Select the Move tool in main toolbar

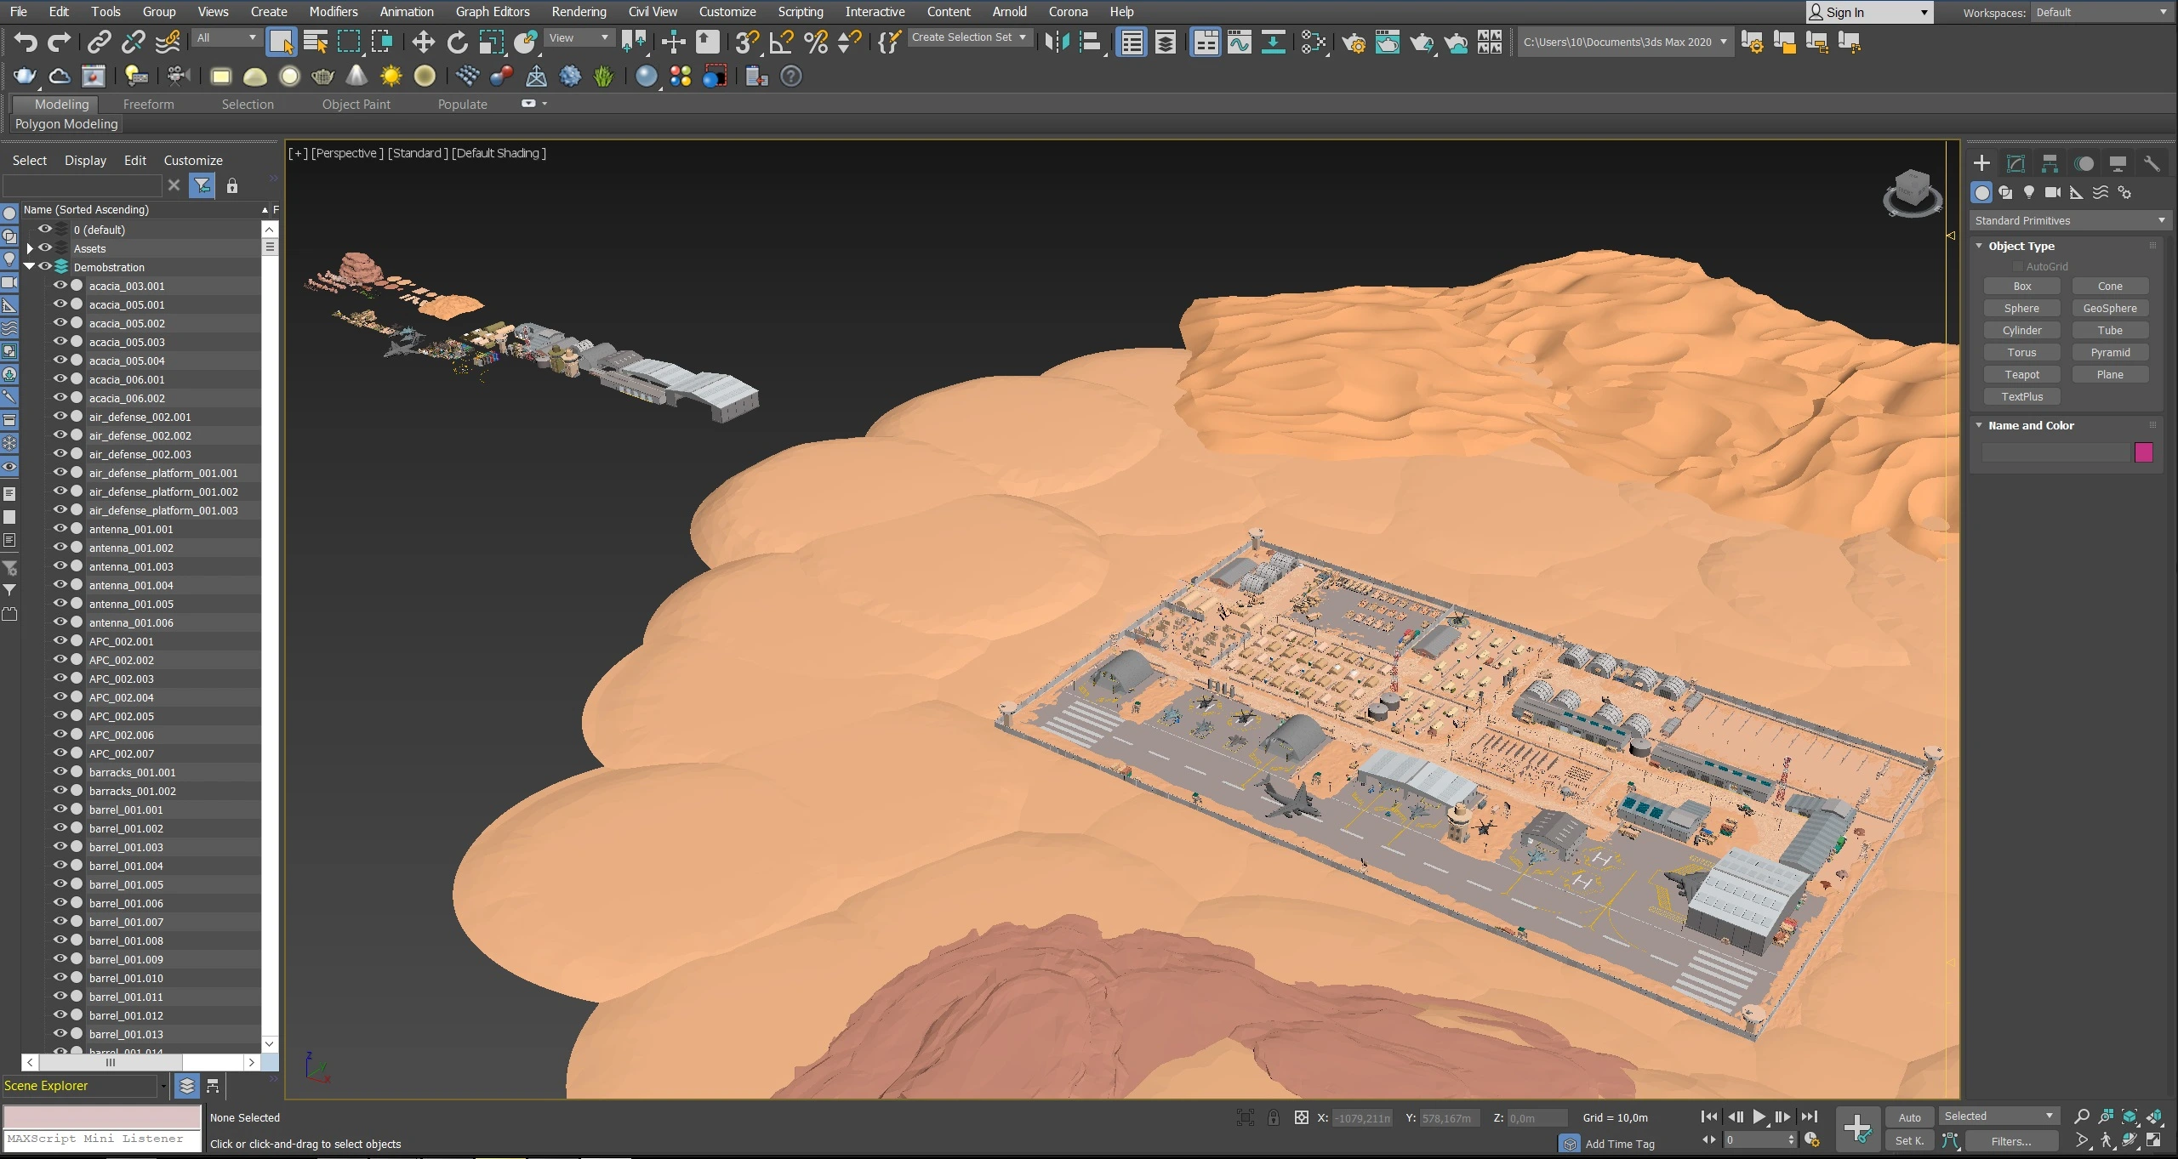423,42
